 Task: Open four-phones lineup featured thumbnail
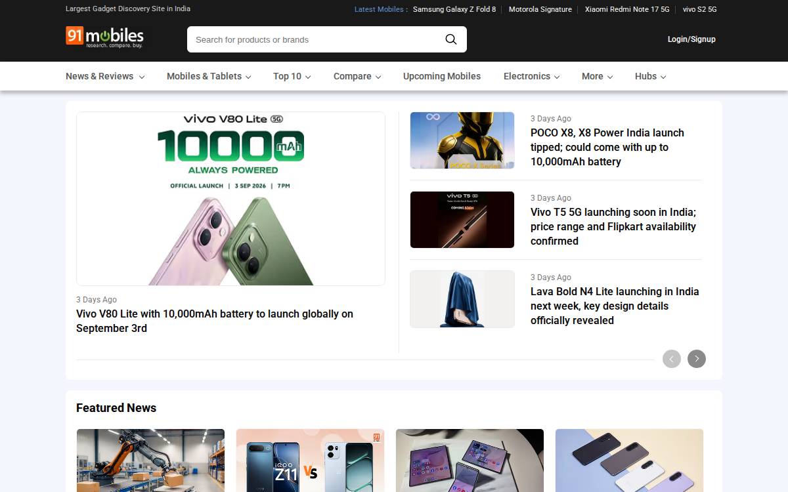click(x=629, y=461)
